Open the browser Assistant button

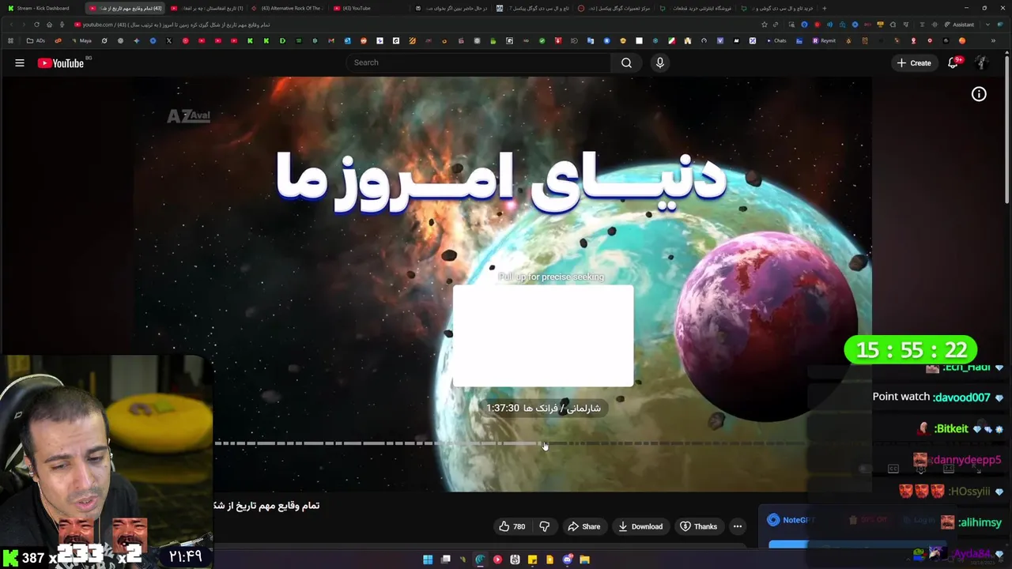pyautogui.click(x=959, y=24)
